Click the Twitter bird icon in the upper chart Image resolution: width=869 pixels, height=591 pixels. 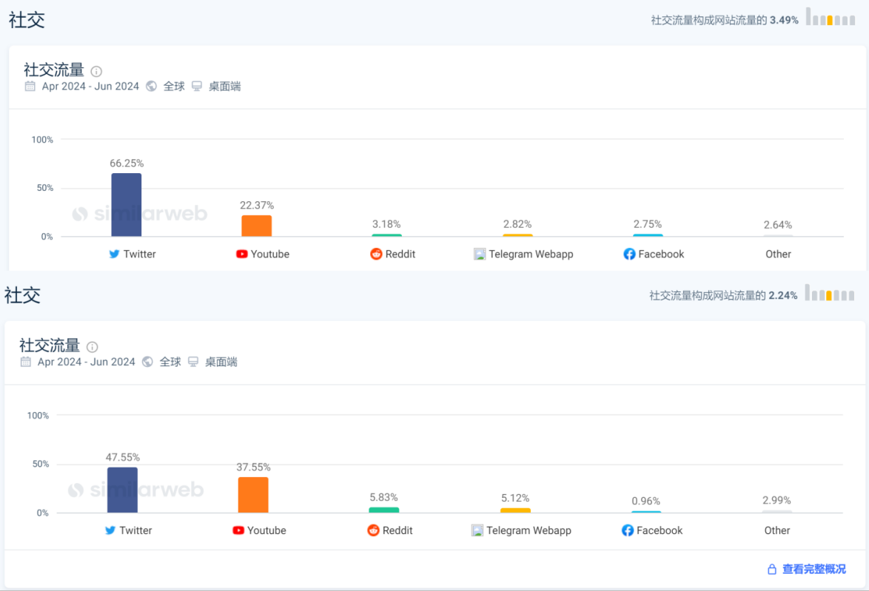[114, 254]
